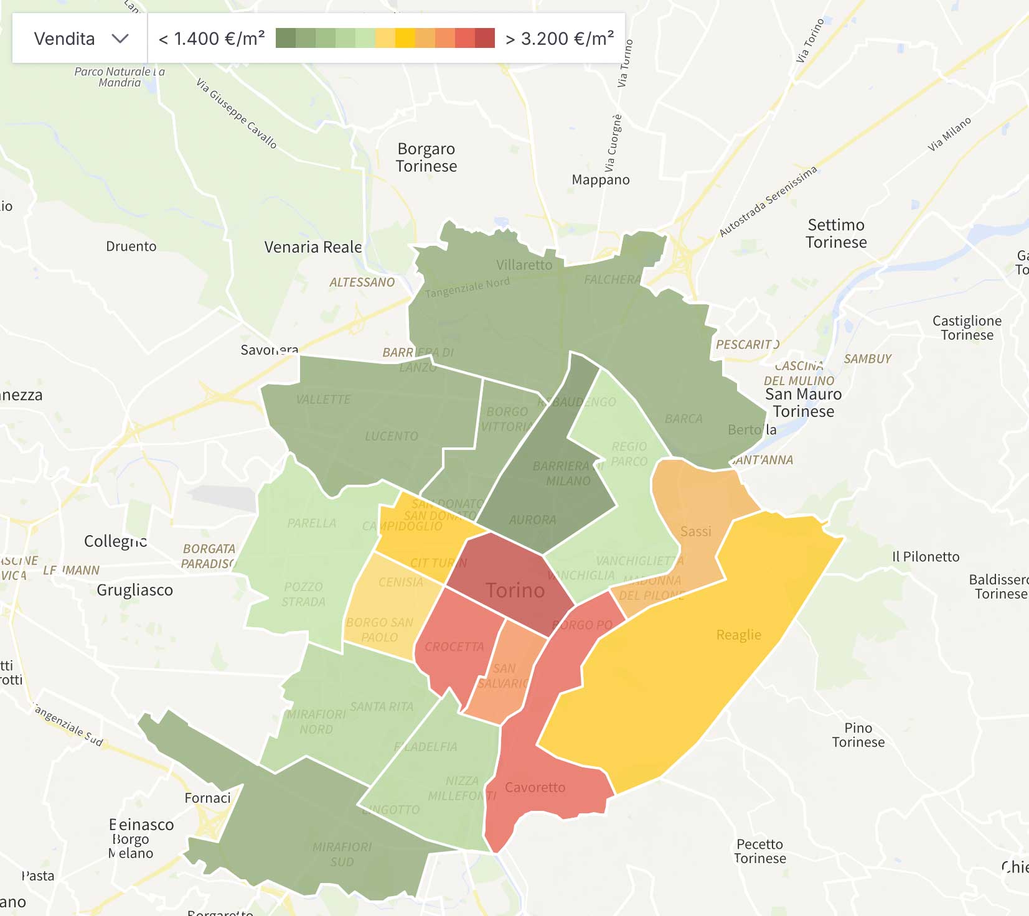The height and width of the screenshot is (916, 1029).
Task: Click the bright yellow legend swatch
Action: tap(405, 38)
